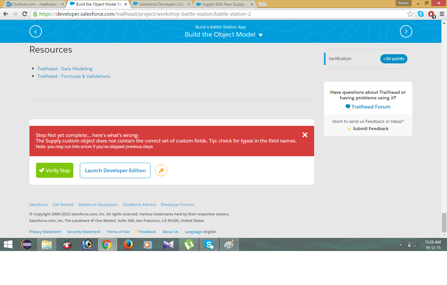Viewport: 447px width, 285px height.
Task: Switch to the Salesforce Developer Community tab
Action: click(162, 4)
